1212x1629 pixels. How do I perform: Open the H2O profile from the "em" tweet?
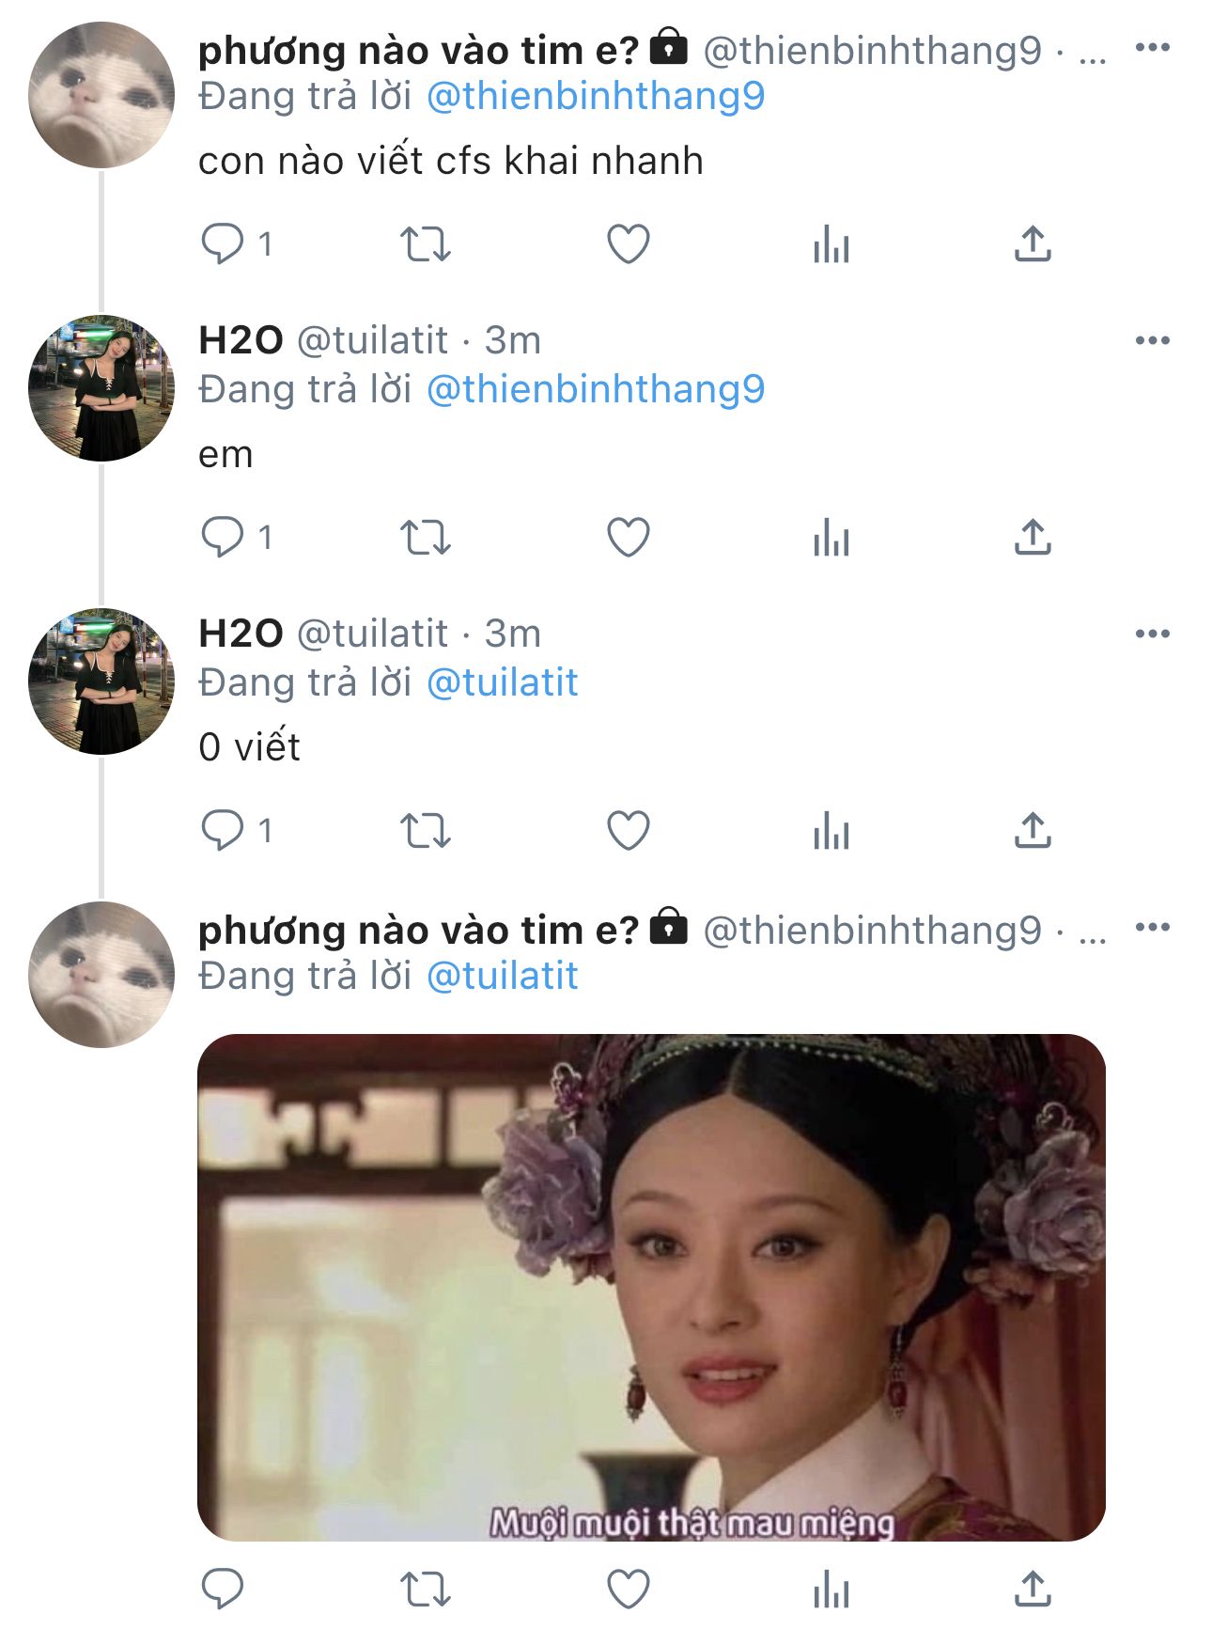pyautogui.click(x=241, y=340)
